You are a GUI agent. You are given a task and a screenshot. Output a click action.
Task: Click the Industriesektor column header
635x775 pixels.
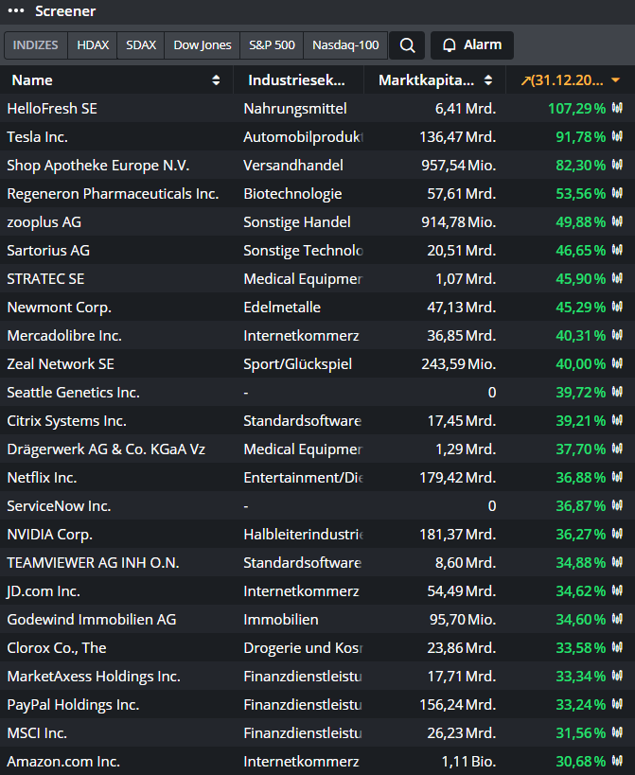click(296, 80)
